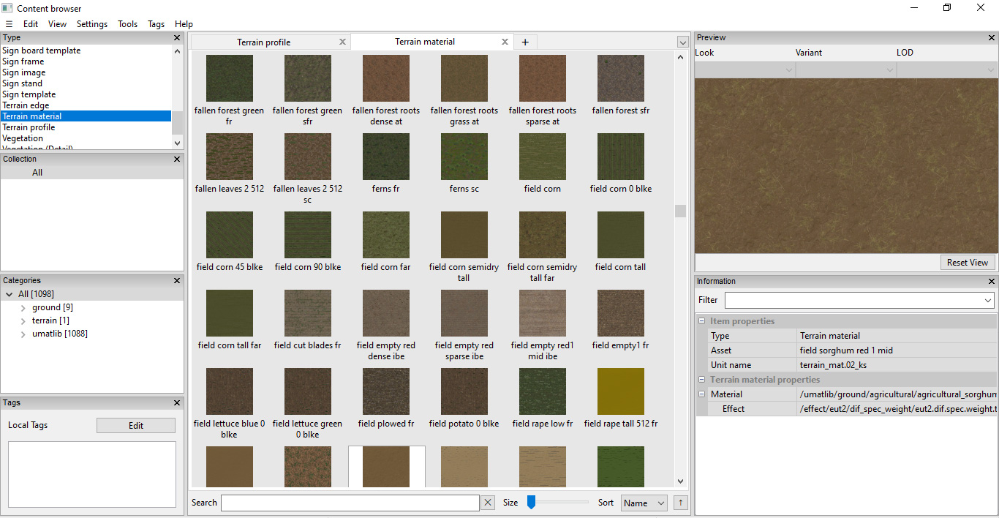The height and width of the screenshot is (518, 999).
Task: Close the Categories panel
Action: pyautogui.click(x=177, y=280)
